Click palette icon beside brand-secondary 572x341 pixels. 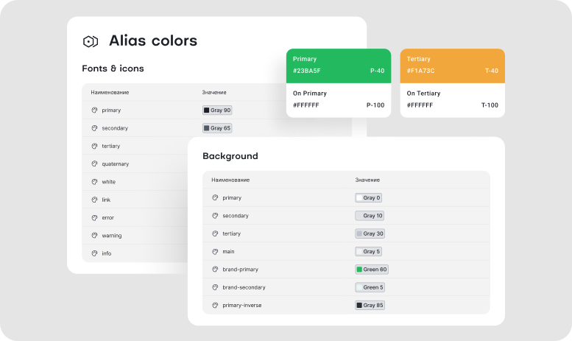pos(215,287)
